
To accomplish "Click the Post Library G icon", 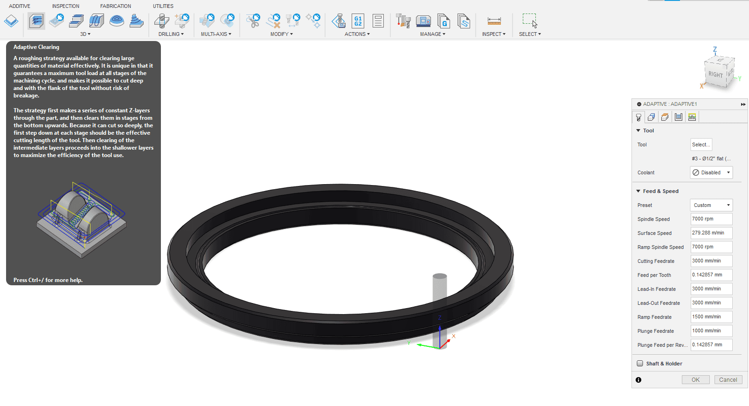I will click(444, 21).
